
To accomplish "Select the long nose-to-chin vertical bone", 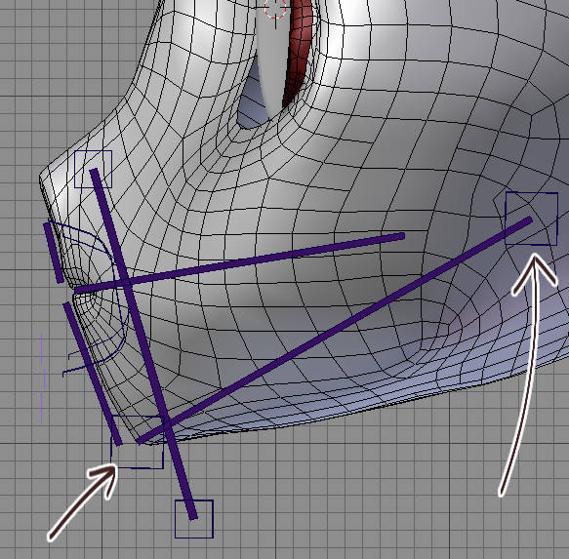I will click(143, 344).
